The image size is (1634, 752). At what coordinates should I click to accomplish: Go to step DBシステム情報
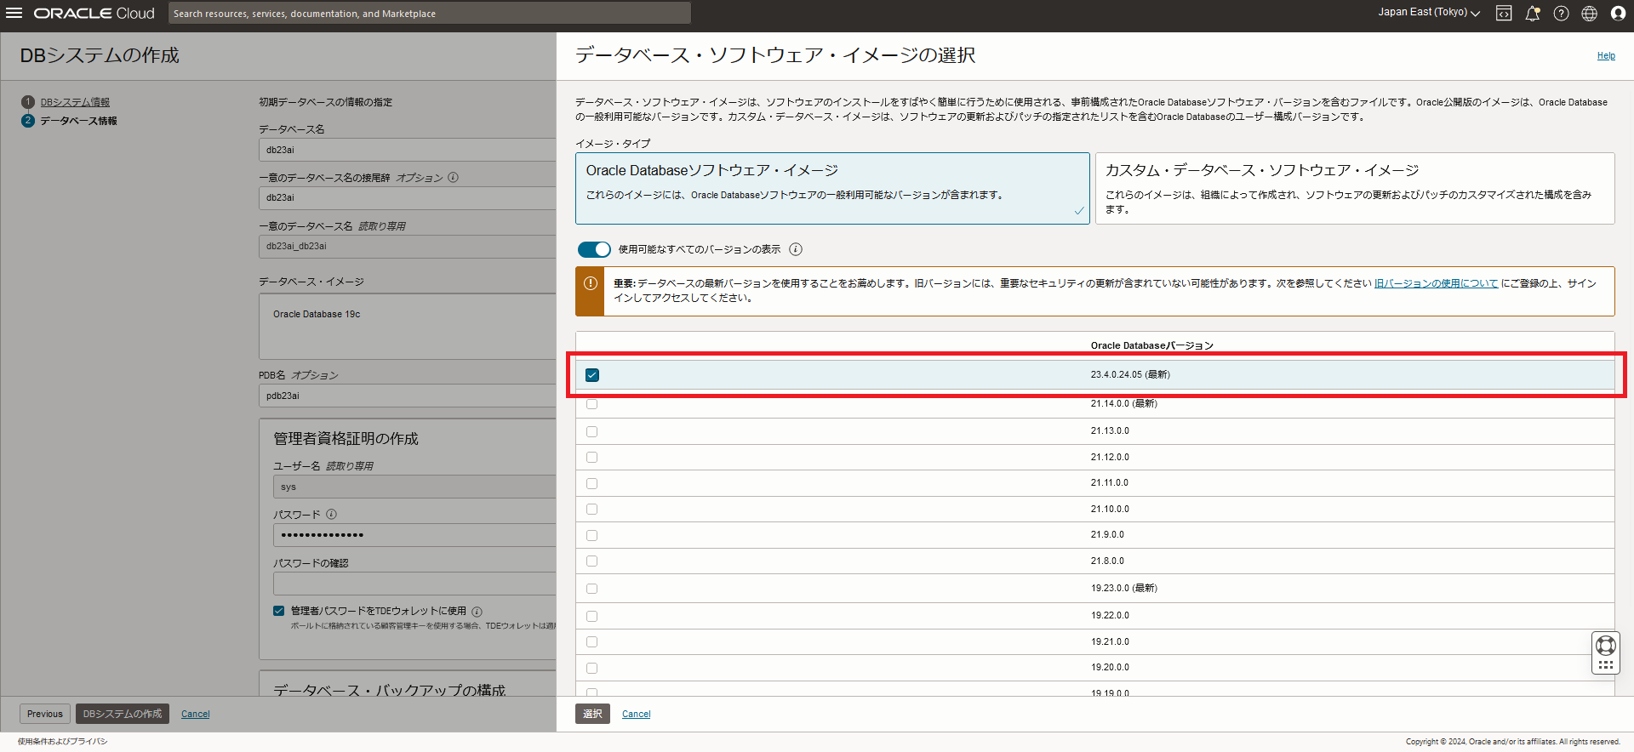click(75, 102)
